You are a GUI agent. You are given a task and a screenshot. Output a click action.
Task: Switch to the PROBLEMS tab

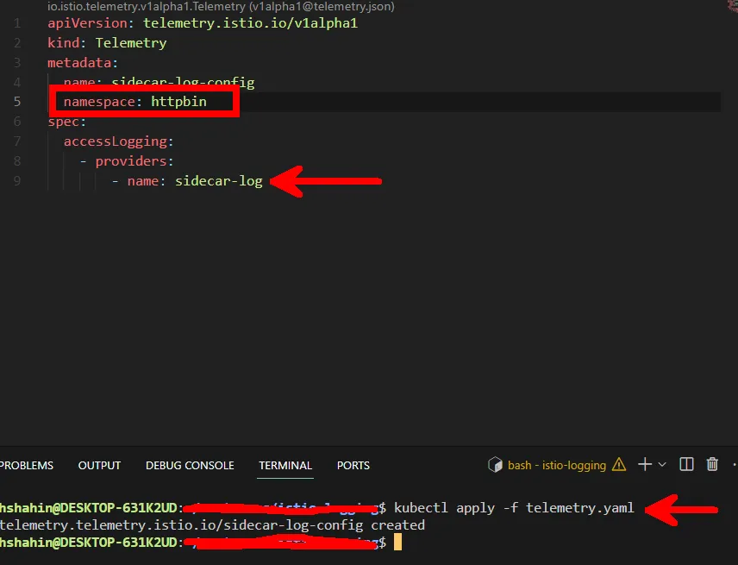click(26, 465)
